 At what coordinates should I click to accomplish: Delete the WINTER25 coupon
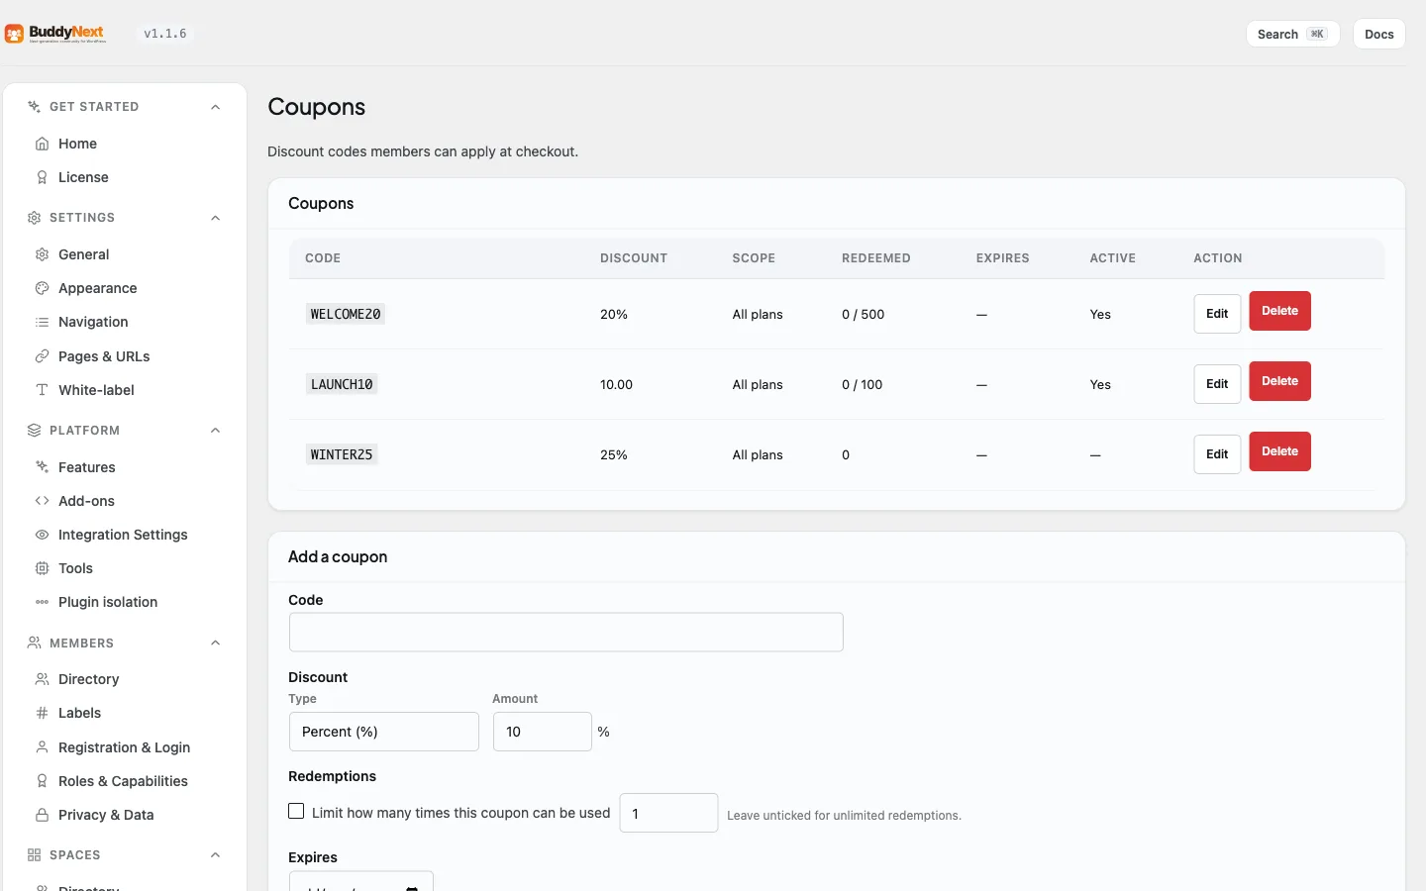click(x=1279, y=451)
